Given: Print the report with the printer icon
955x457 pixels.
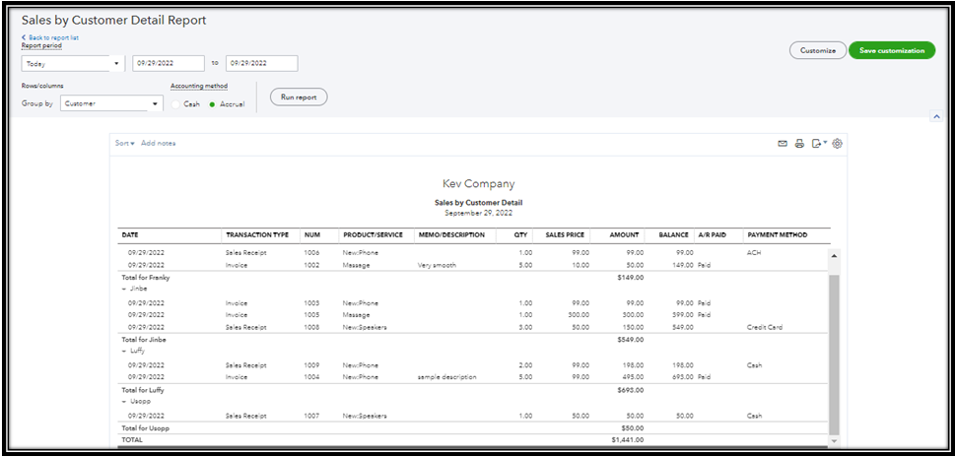Looking at the screenshot, I should (x=799, y=144).
